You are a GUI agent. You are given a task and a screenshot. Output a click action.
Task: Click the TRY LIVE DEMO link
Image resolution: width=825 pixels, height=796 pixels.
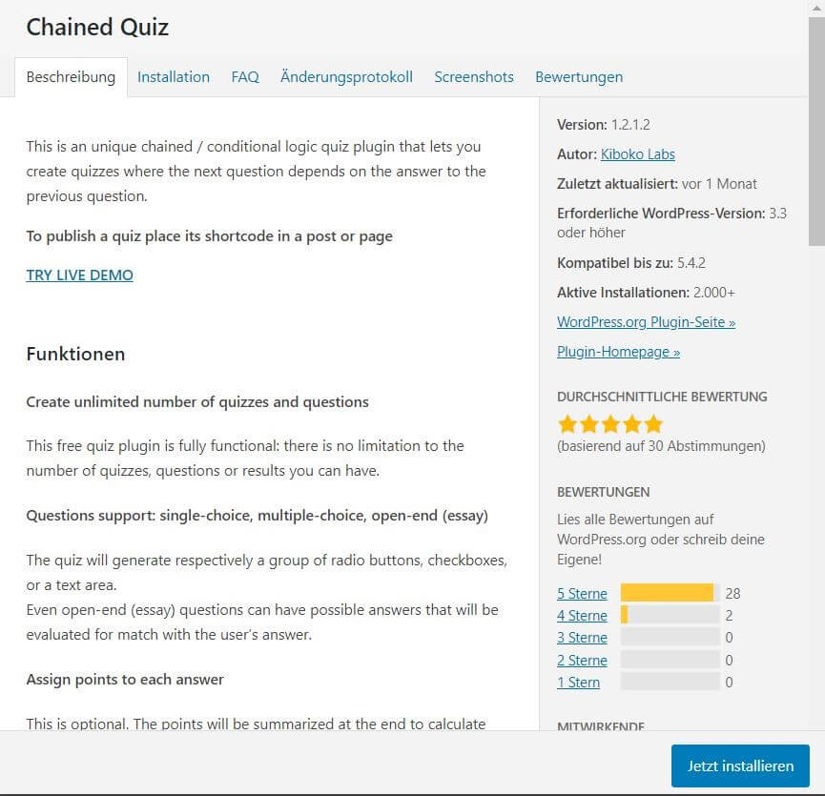click(79, 275)
